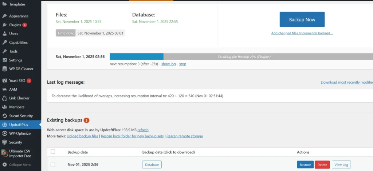The image size is (373, 171).
Task: Click the stop link for running backup
Action: click(x=182, y=64)
